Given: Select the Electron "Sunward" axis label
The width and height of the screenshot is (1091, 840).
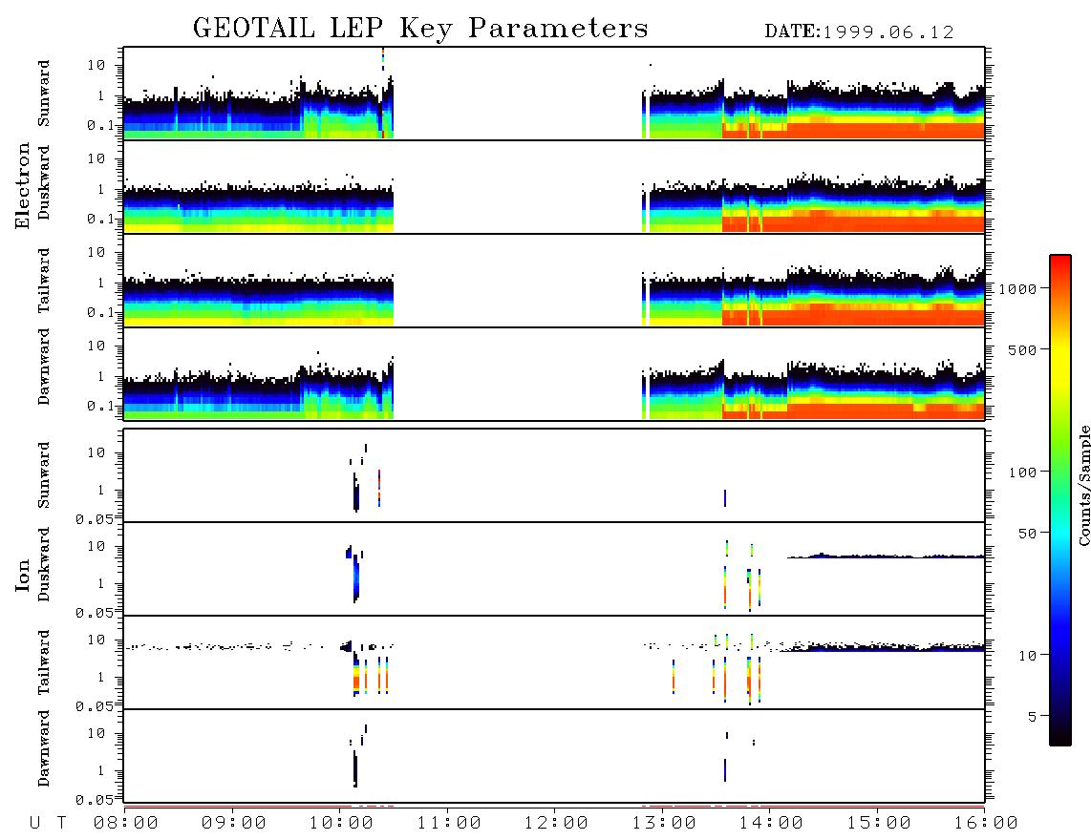Looking at the screenshot, I should (x=44, y=94).
